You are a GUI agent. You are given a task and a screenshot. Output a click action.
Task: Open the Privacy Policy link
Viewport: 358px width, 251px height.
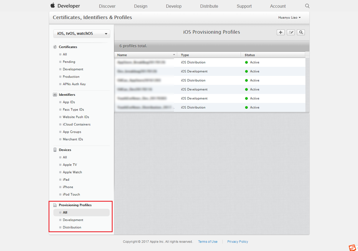coord(238,242)
